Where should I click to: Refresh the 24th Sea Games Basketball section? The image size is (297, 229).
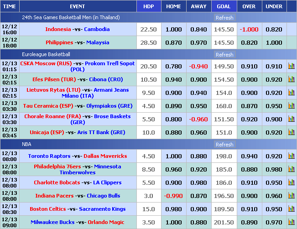click(x=224, y=18)
